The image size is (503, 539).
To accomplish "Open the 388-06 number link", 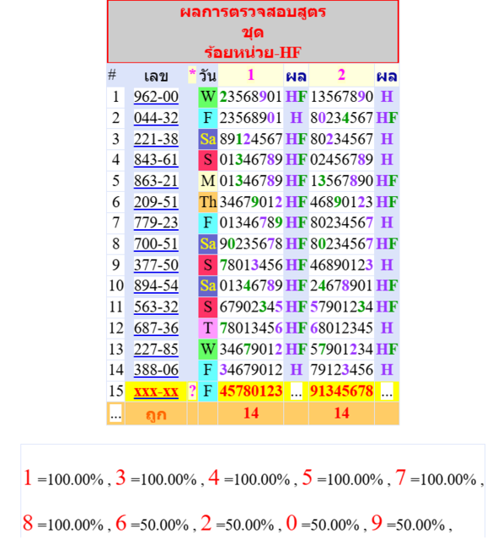I will coord(156,370).
